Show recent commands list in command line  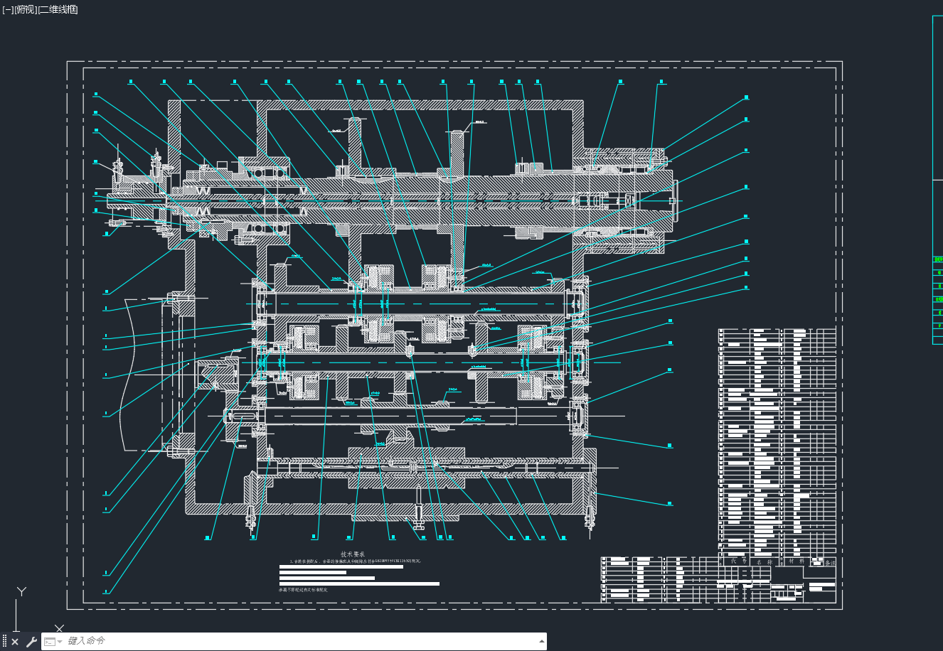[52, 642]
